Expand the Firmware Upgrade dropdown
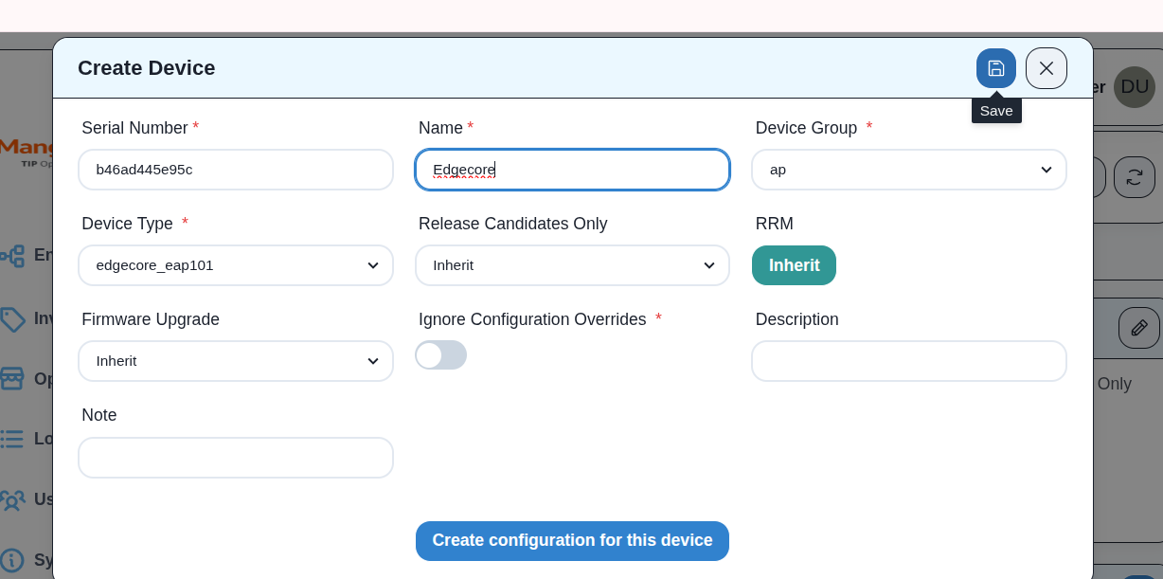The image size is (1163, 579). tap(236, 361)
